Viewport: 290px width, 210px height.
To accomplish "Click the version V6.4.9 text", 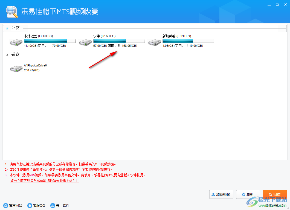I will pos(274,205).
